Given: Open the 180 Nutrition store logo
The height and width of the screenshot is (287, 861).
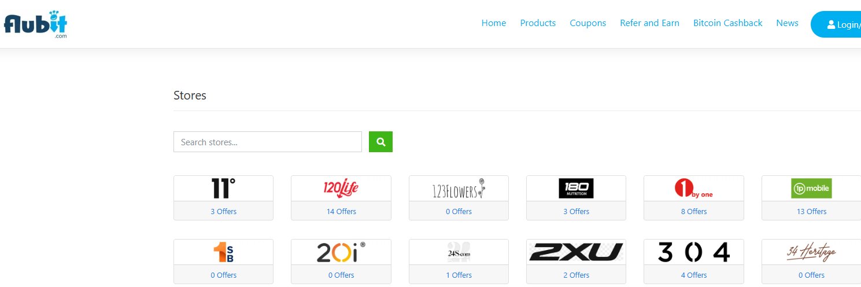Looking at the screenshot, I should pyautogui.click(x=576, y=189).
